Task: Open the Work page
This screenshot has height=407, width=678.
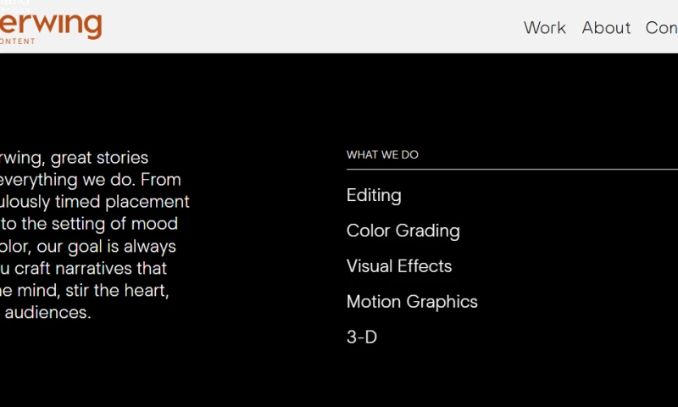Action: pyautogui.click(x=544, y=27)
